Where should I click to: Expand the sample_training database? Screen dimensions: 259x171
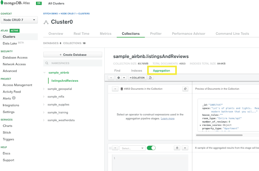[44, 112]
